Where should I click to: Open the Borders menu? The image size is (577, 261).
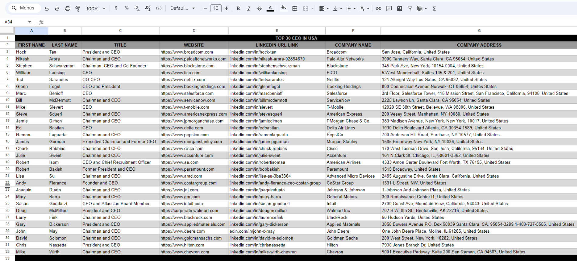click(x=295, y=9)
